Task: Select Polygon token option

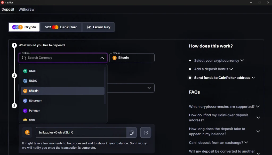Action: [35, 110]
